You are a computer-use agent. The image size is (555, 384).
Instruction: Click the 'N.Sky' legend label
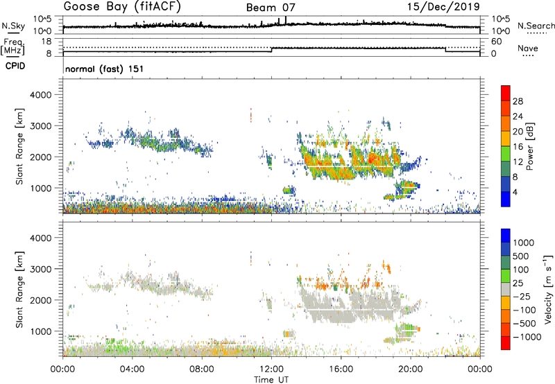pyautogui.click(x=13, y=26)
